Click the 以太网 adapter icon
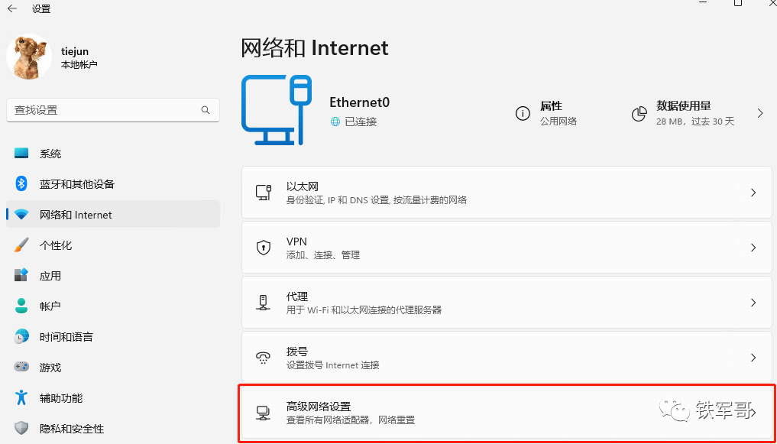Viewport: 777px width, 444px height. [x=264, y=193]
